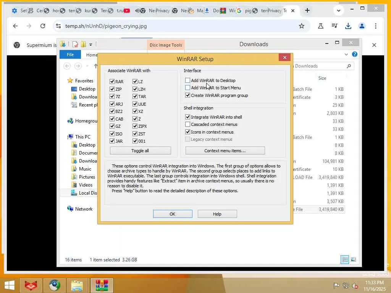391x293 pixels.
Task: Click volume icon in system tray
Action: pos(355,286)
